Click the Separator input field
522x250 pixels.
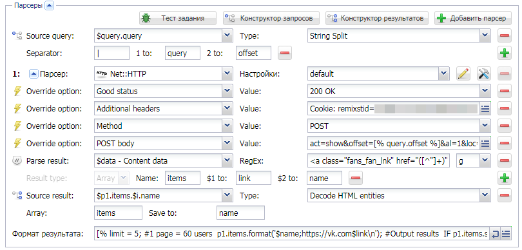pyautogui.click(x=112, y=53)
